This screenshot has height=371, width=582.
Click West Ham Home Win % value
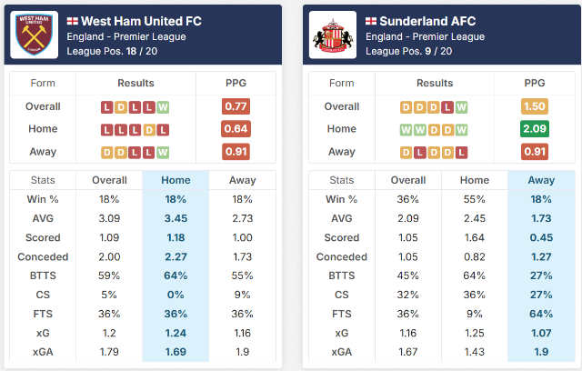[176, 199]
